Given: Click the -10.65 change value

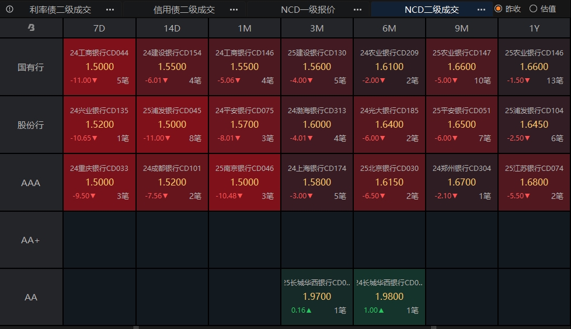Looking at the screenshot, I should coord(83,138).
